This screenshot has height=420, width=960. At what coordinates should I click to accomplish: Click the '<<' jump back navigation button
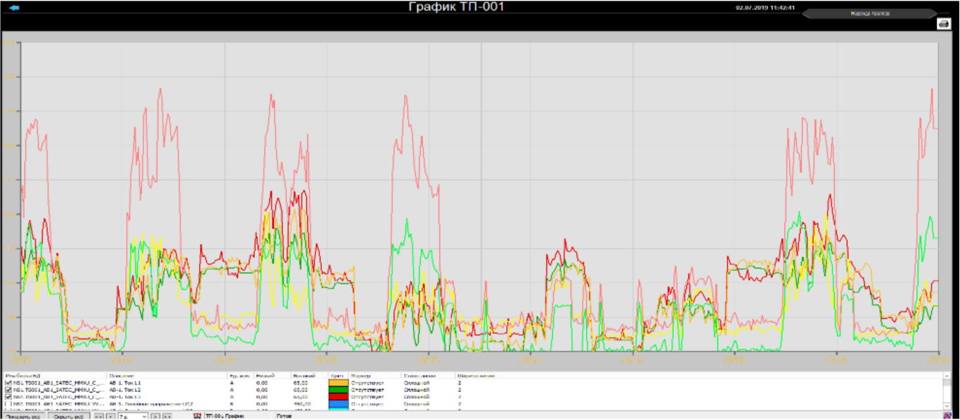(99, 416)
